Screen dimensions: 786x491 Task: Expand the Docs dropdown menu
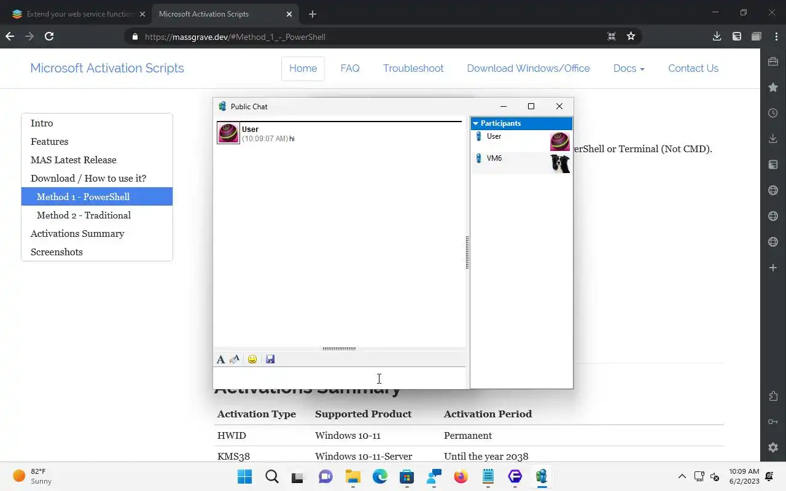pyautogui.click(x=629, y=68)
